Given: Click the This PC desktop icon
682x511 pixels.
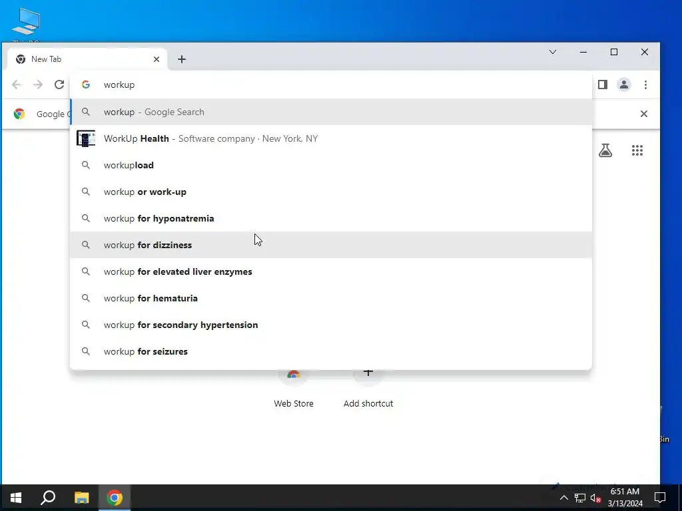Looking at the screenshot, I should (26, 25).
